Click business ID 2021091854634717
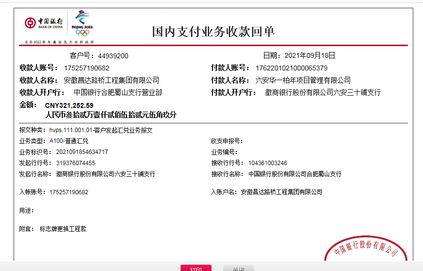Screen dimensions: 423x271 (79, 152)
